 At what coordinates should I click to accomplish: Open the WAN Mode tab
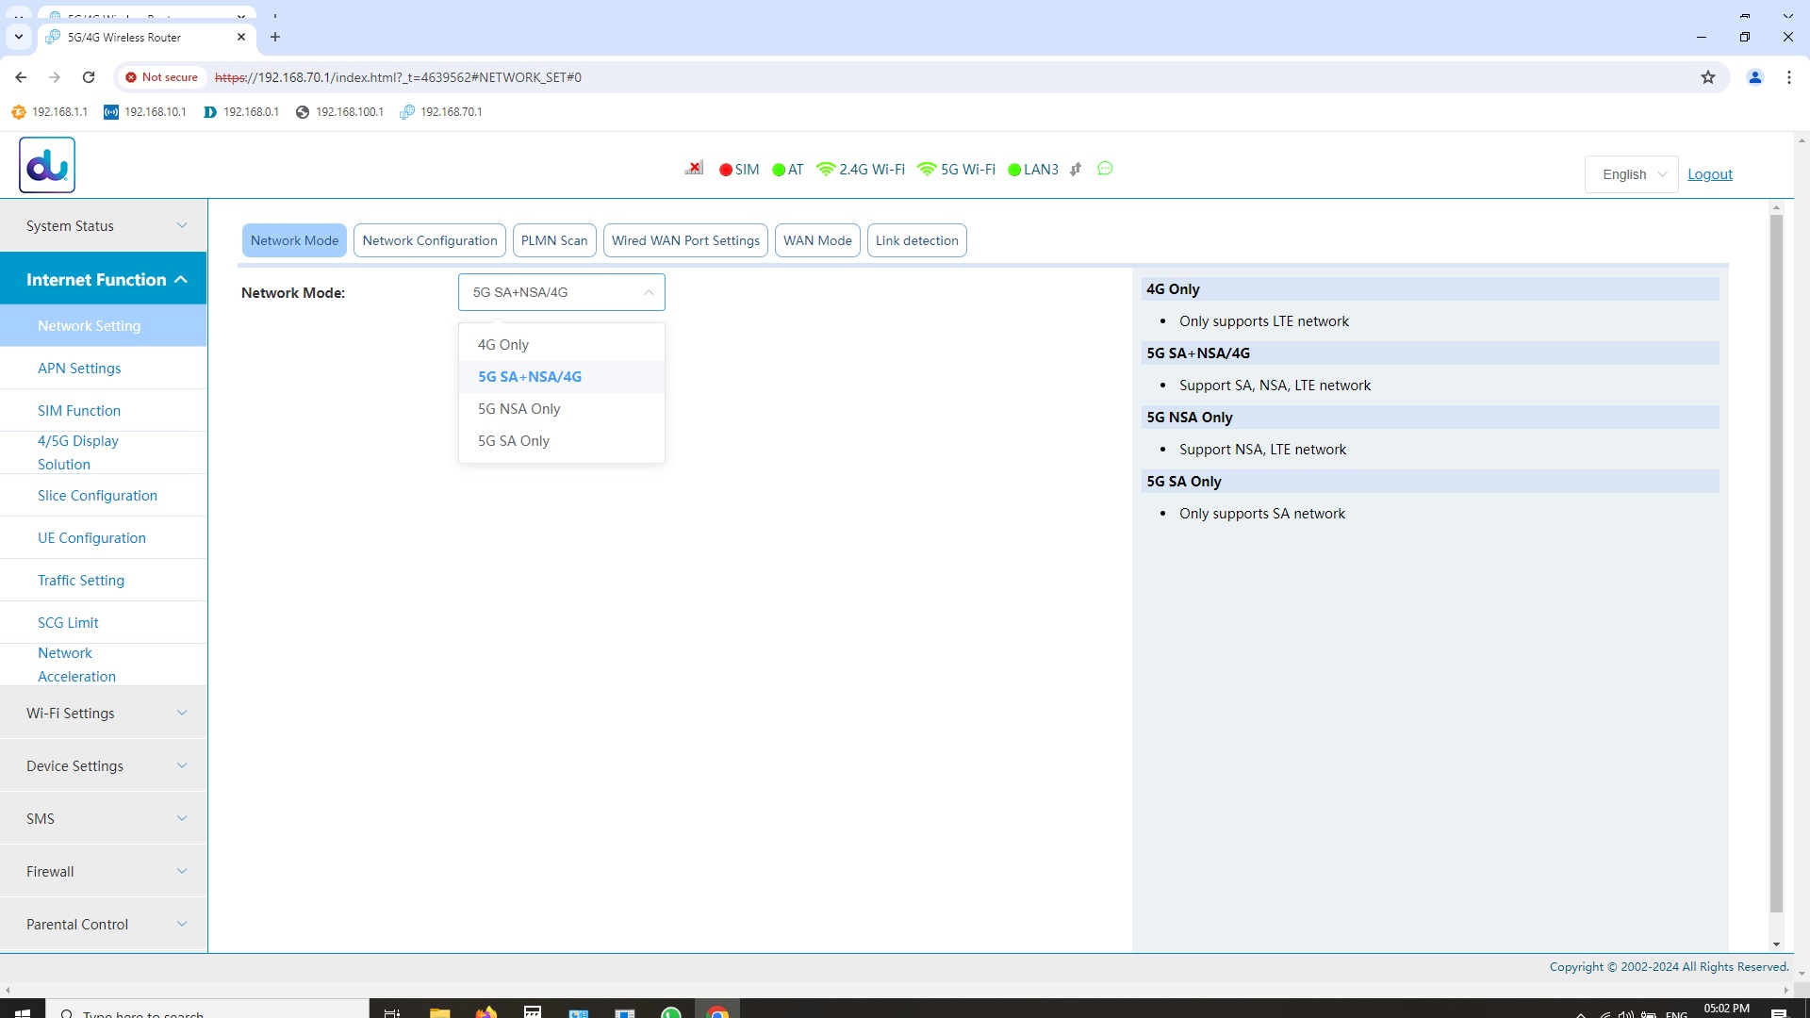pos(816,240)
